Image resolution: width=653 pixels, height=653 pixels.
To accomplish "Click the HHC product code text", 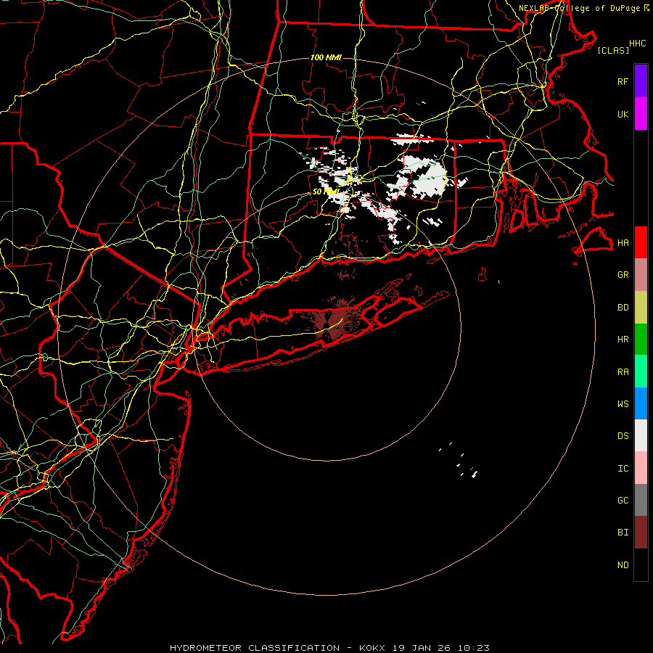I will tap(638, 44).
